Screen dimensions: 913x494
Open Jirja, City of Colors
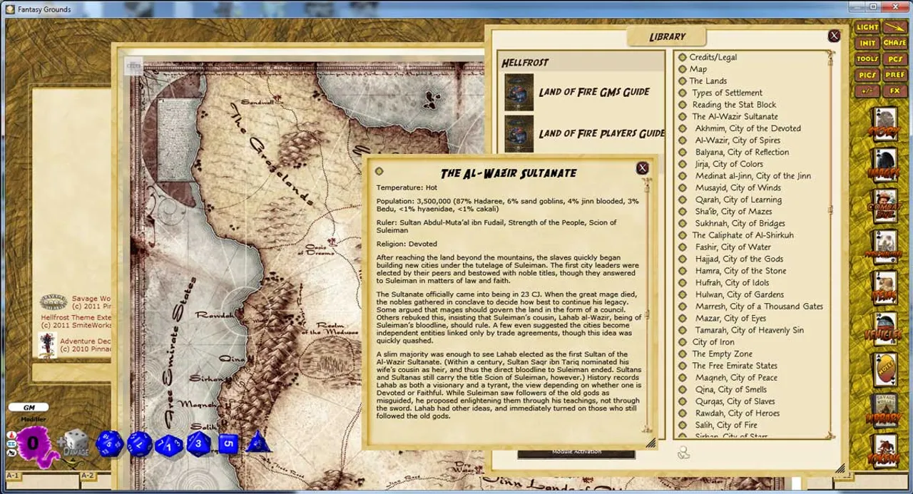point(729,164)
